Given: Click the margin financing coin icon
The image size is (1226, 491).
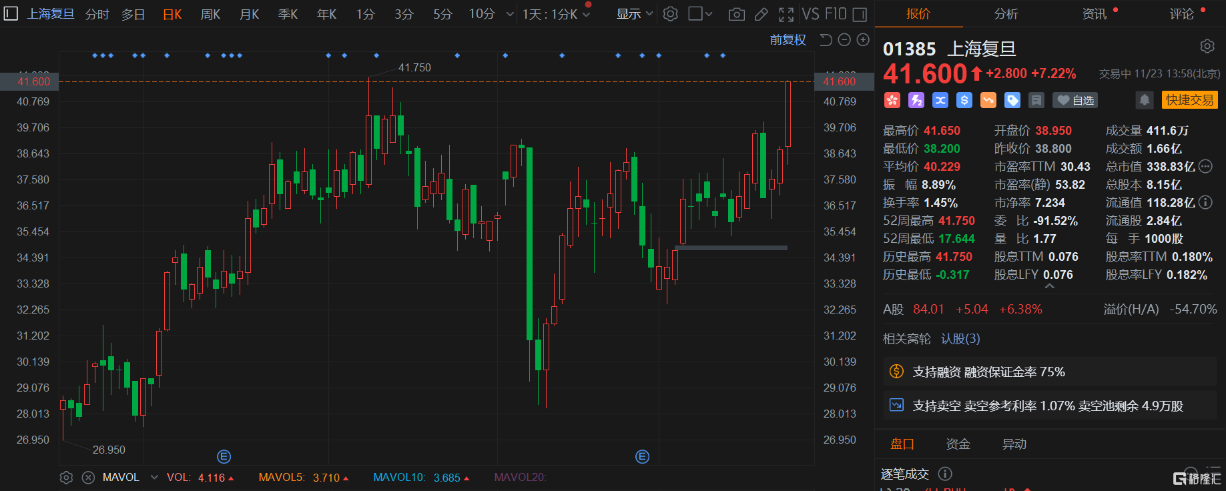Looking at the screenshot, I should click(897, 372).
